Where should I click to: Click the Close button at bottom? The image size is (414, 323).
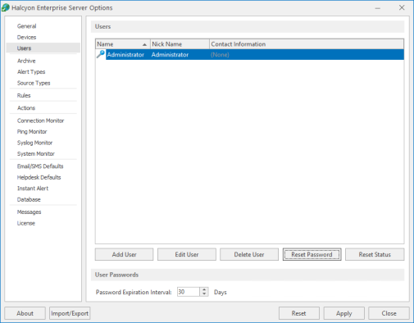pos(389,313)
